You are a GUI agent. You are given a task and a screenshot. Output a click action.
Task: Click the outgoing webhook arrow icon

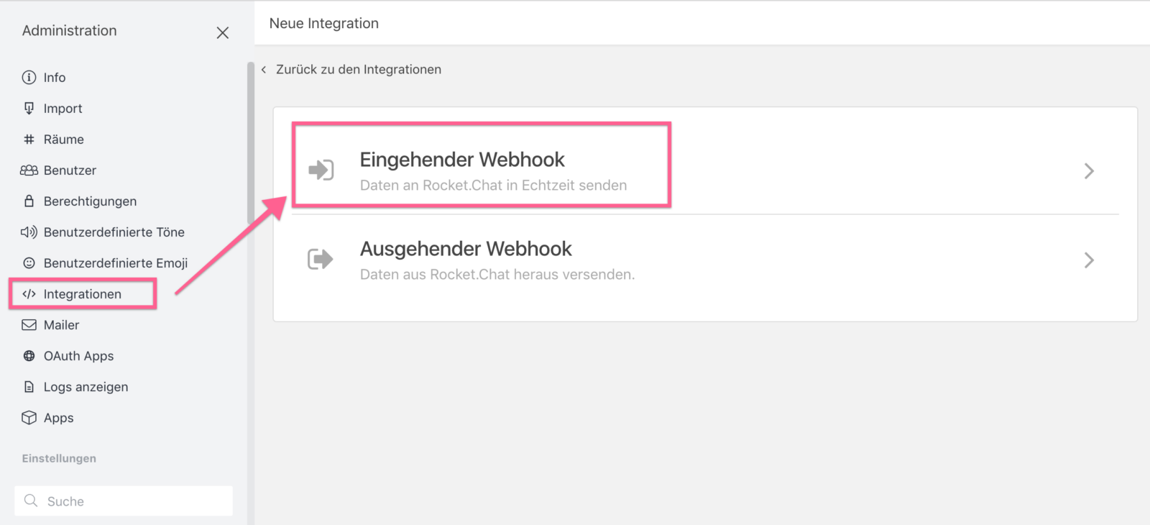321,260
